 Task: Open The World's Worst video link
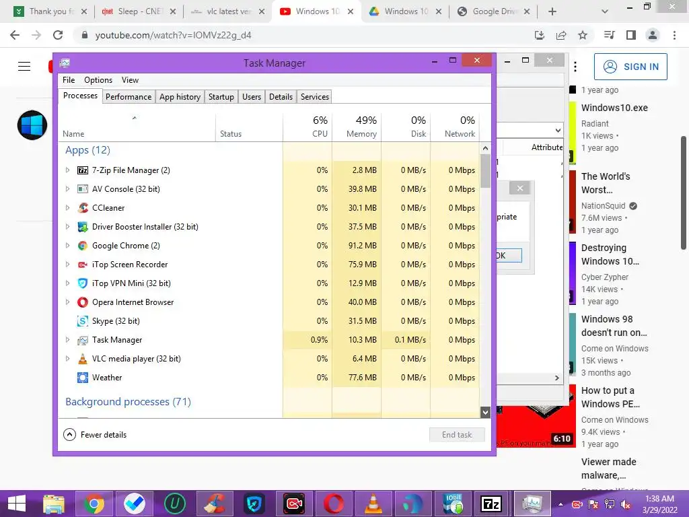606,183
